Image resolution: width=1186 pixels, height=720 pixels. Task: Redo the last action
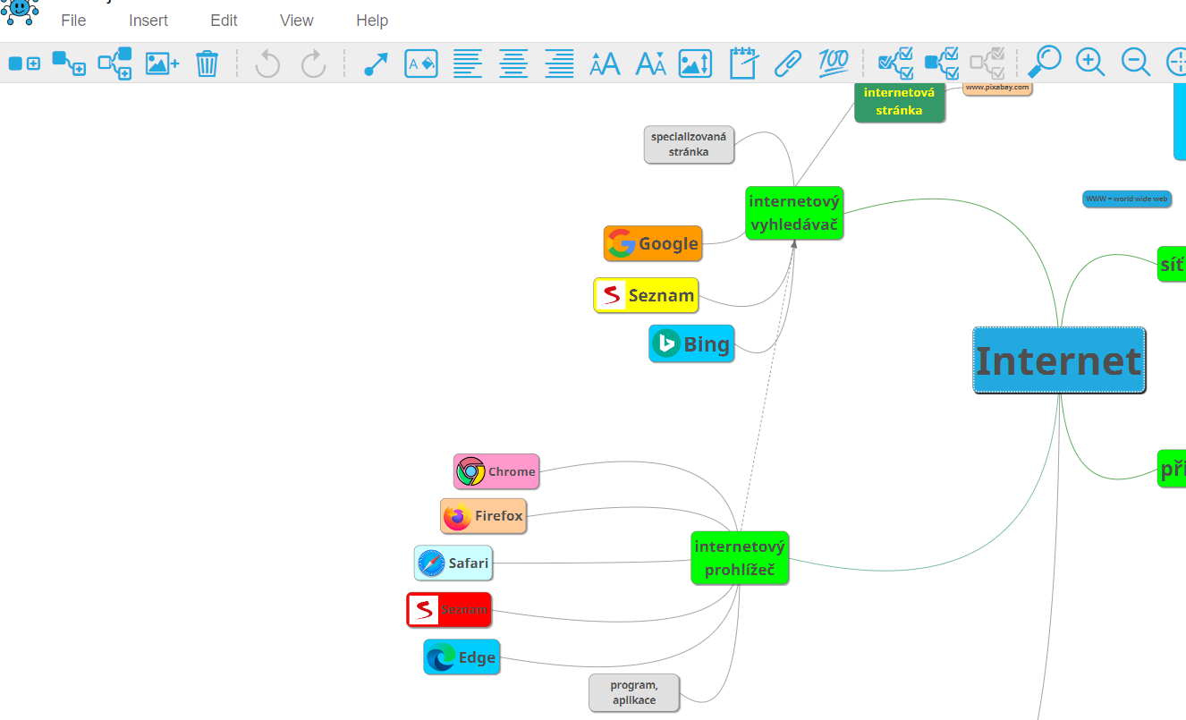(x=313, y=64)
